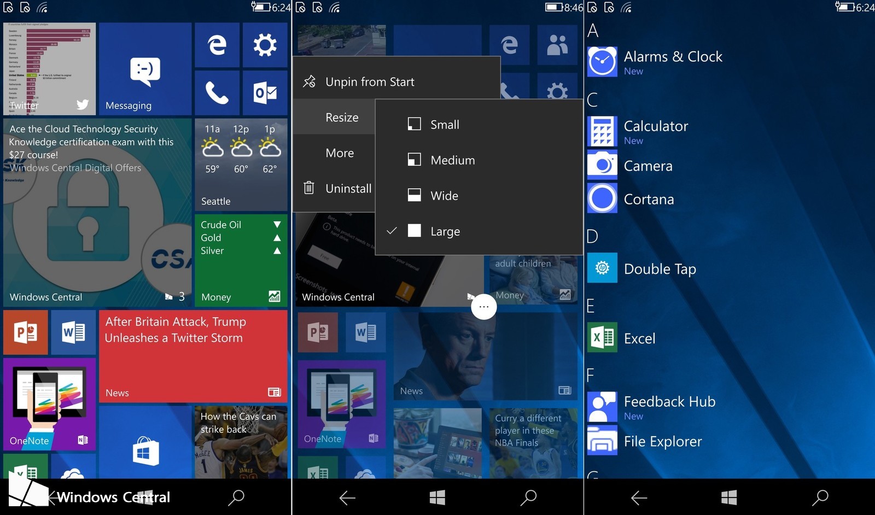Tap the letter D section header
This screenshot has width=875, height=515.
(592, 236)
